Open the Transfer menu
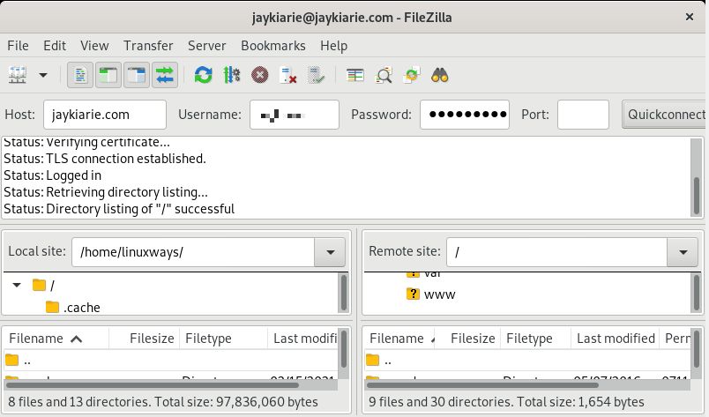The height and width of the screenshot is (417, 709). tap(148, 46)
